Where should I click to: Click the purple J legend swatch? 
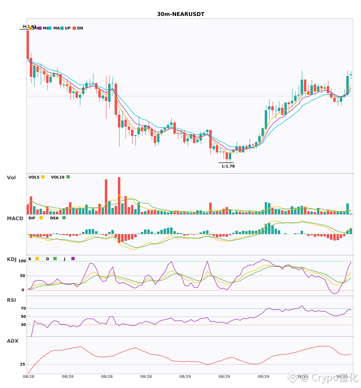coord(73,259)
